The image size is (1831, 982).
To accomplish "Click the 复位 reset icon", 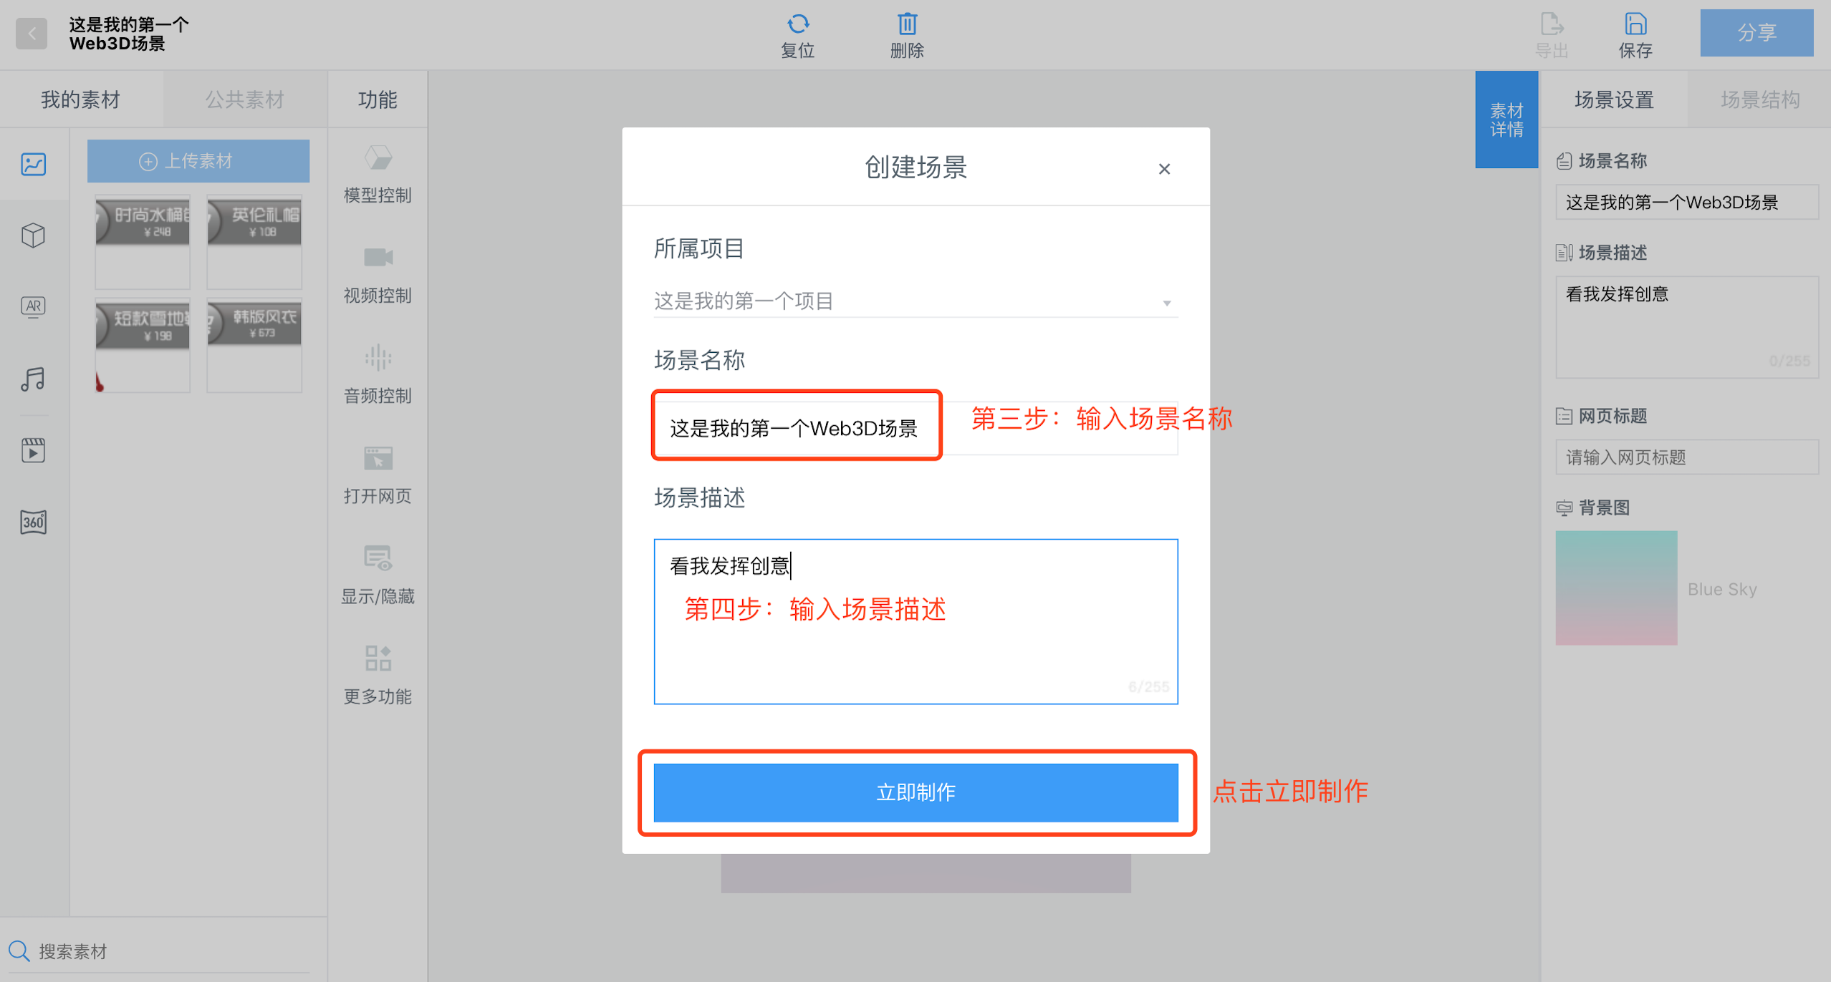I will click(798, 24).
